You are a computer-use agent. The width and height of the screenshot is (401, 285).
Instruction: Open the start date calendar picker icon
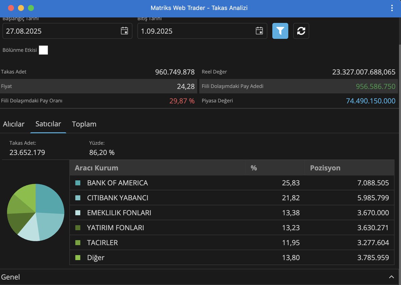point(124,31)
